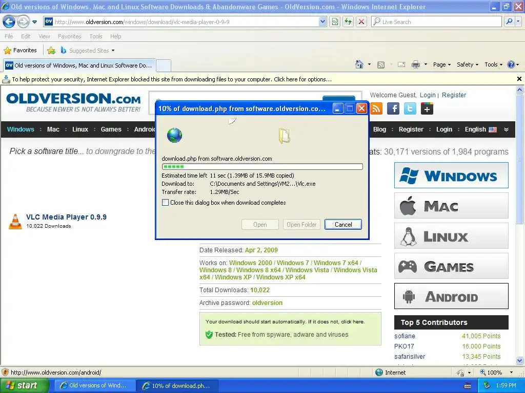Click the page vertical scrollbar
Viewport: 525px width, 393px height.
519,225
